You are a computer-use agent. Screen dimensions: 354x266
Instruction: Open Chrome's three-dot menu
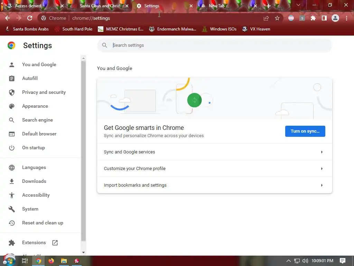tap(346, 18)
